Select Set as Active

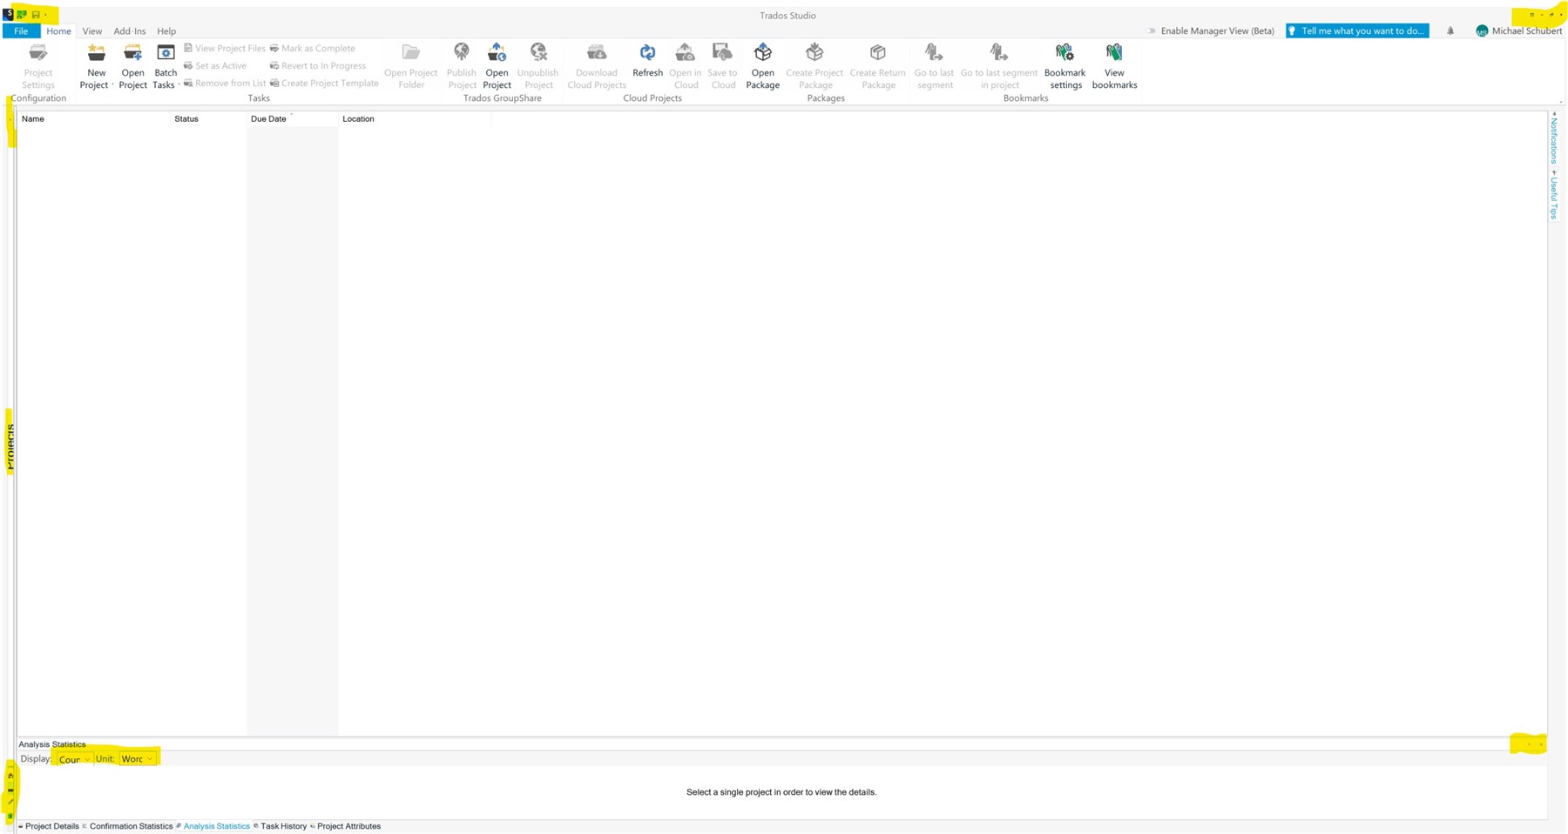click(x=215, y=66)
